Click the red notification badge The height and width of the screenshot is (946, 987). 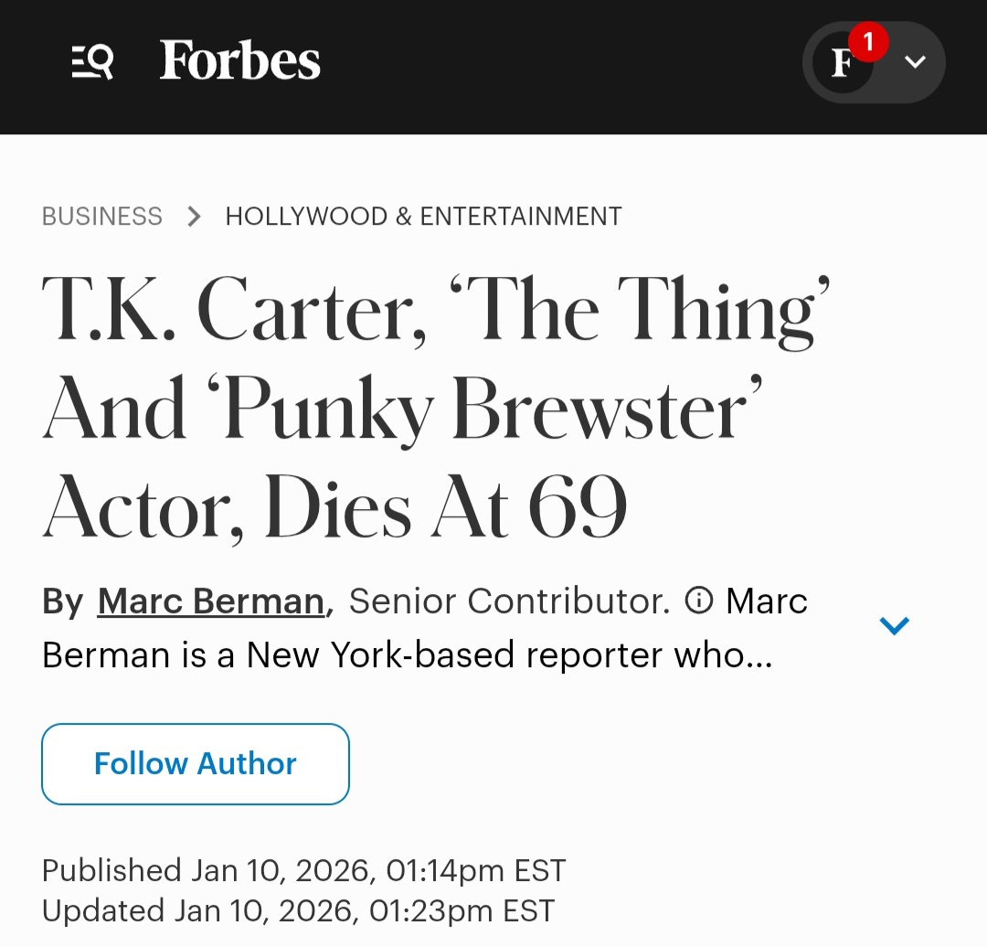[867, 42]
